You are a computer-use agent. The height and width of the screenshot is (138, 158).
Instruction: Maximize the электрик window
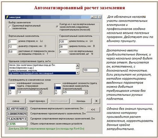coord(96,17)
